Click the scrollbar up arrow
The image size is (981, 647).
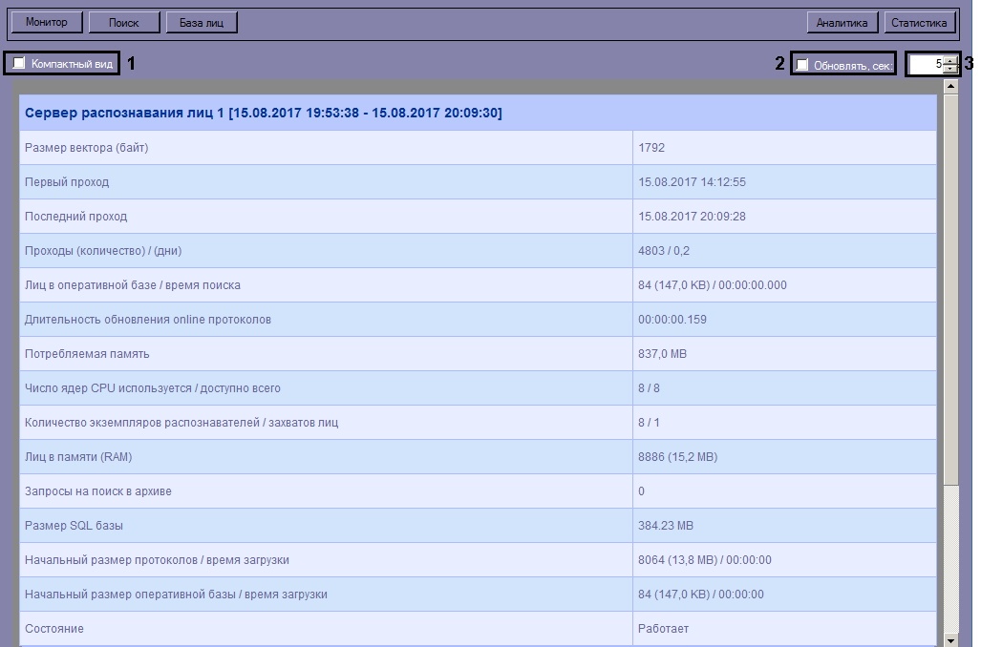(949, 87)
